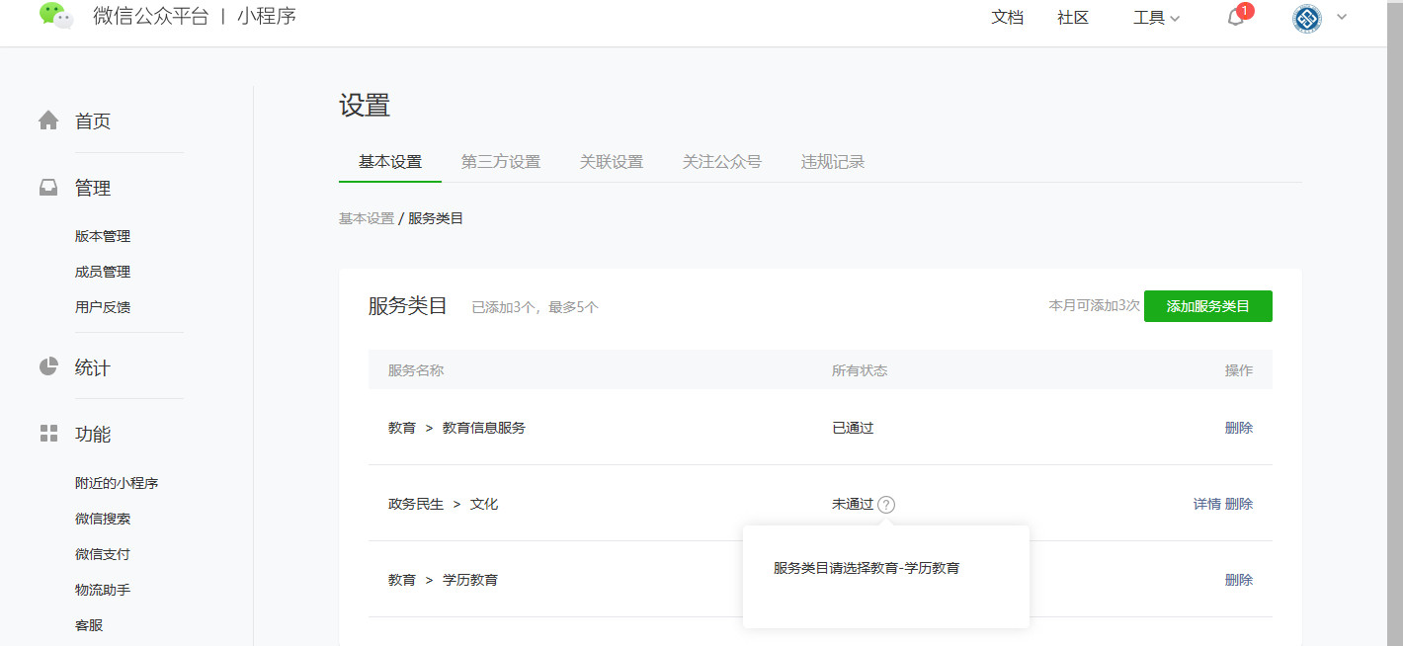Open 客服 sidebar item
This screenshot has height=646, width=1403.
pos(89,625)
